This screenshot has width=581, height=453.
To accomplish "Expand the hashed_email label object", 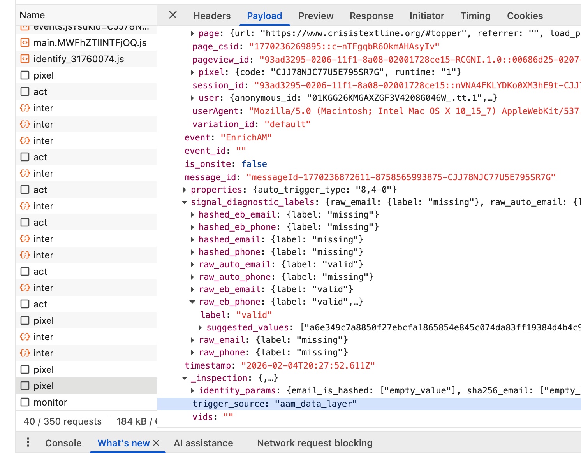I will 192,239.
